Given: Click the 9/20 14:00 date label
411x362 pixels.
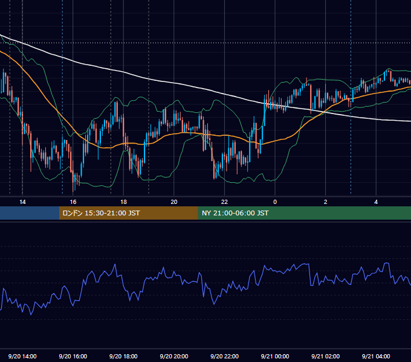Looking at the screenshot, I should (22, 356).
